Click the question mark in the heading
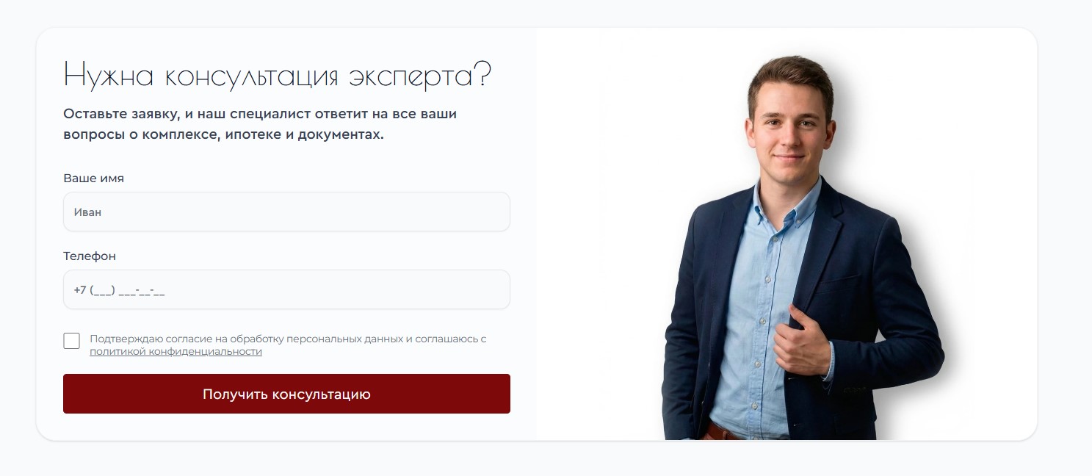This screenshot has height=476, width=1092. click(x=482, y=75)
